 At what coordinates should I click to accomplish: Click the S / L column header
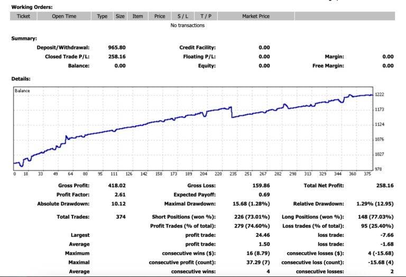point(182,16)
